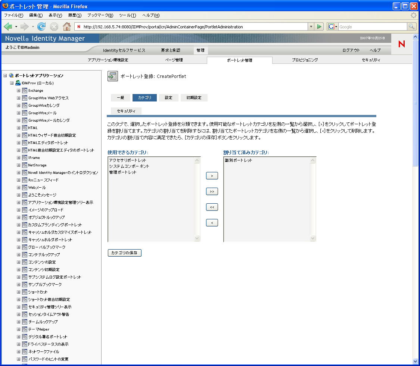The image size is (420, 366).
Task: Expand the Rssニュースフィード node
Action: click(x=19, y=180)
